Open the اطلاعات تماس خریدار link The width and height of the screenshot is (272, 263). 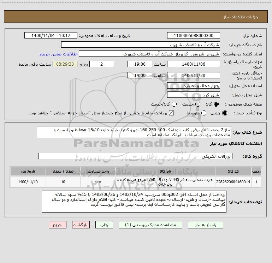58,54
